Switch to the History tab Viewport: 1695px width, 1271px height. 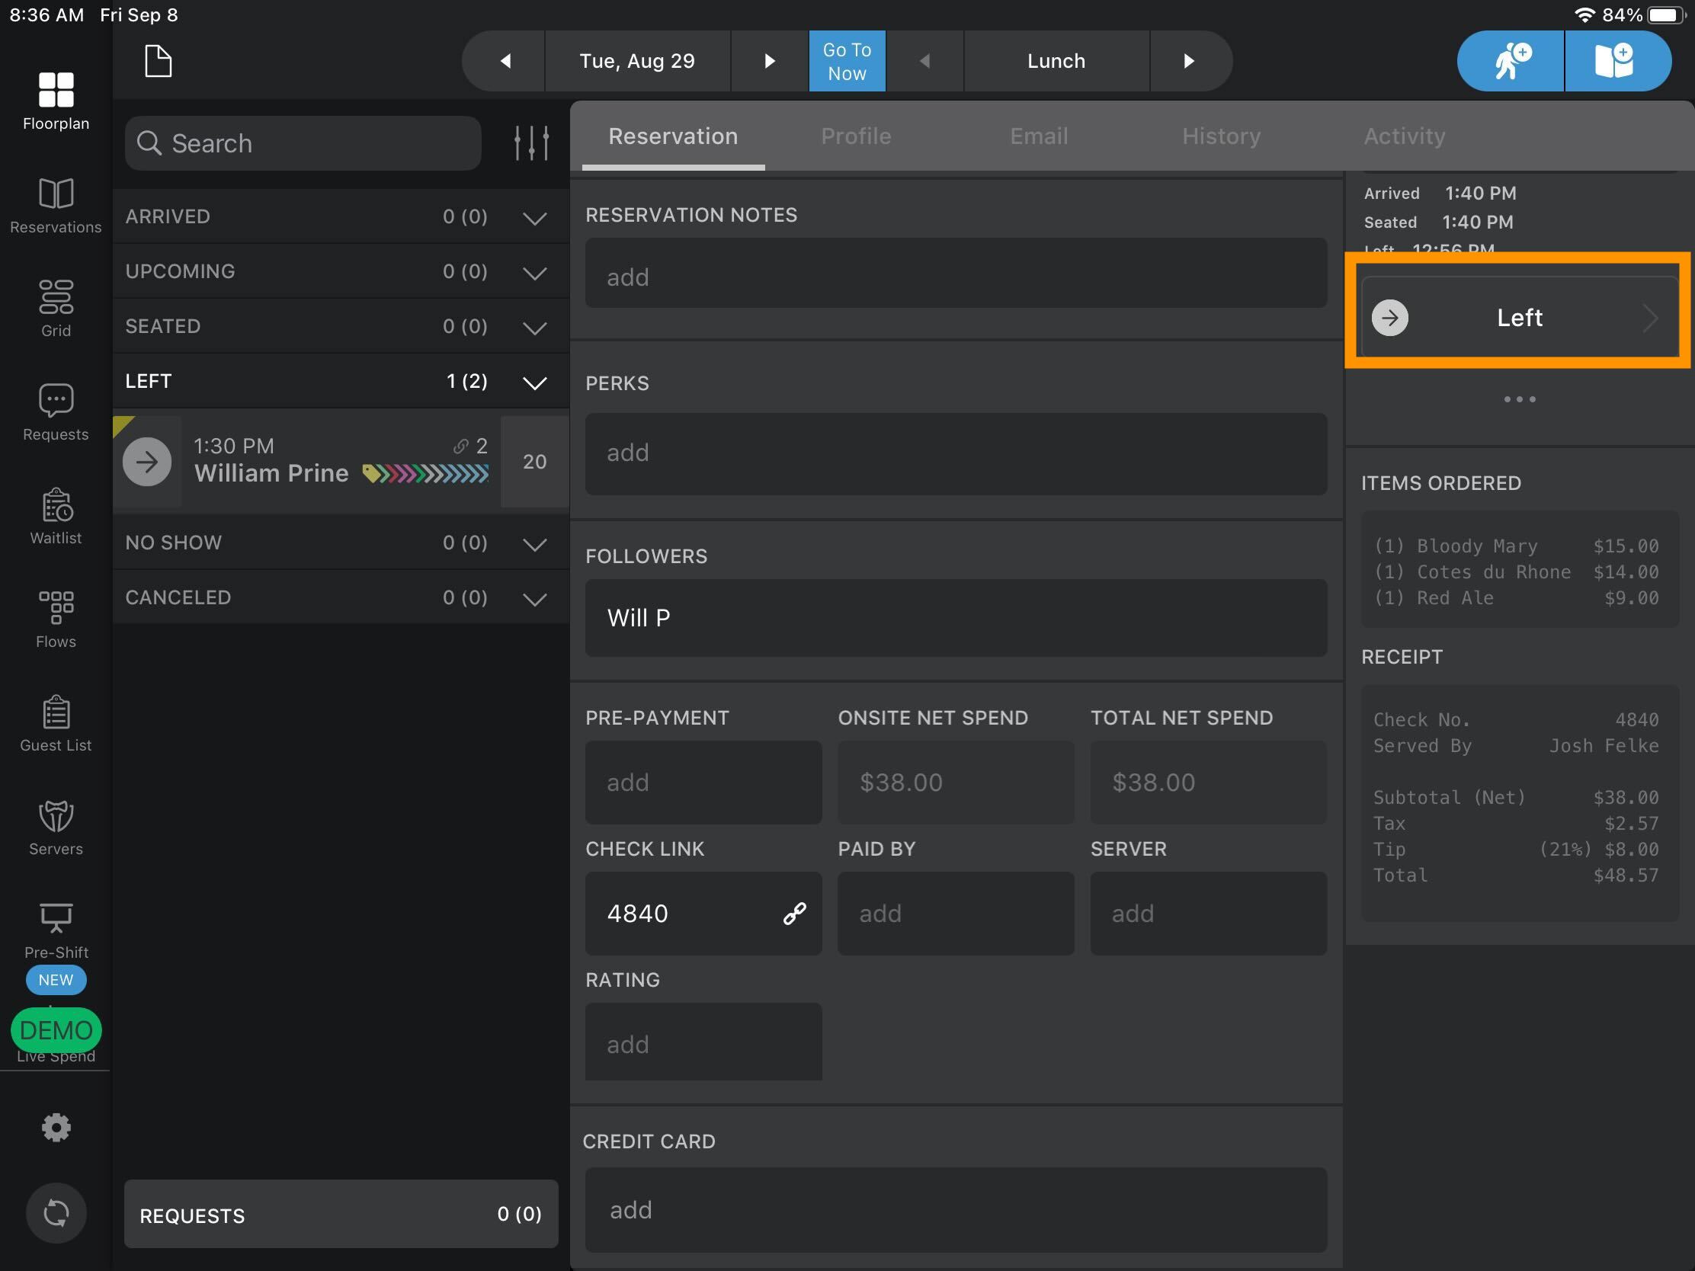(x=1222, y=136)
